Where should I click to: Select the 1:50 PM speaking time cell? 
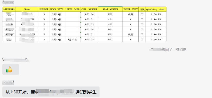156,14
